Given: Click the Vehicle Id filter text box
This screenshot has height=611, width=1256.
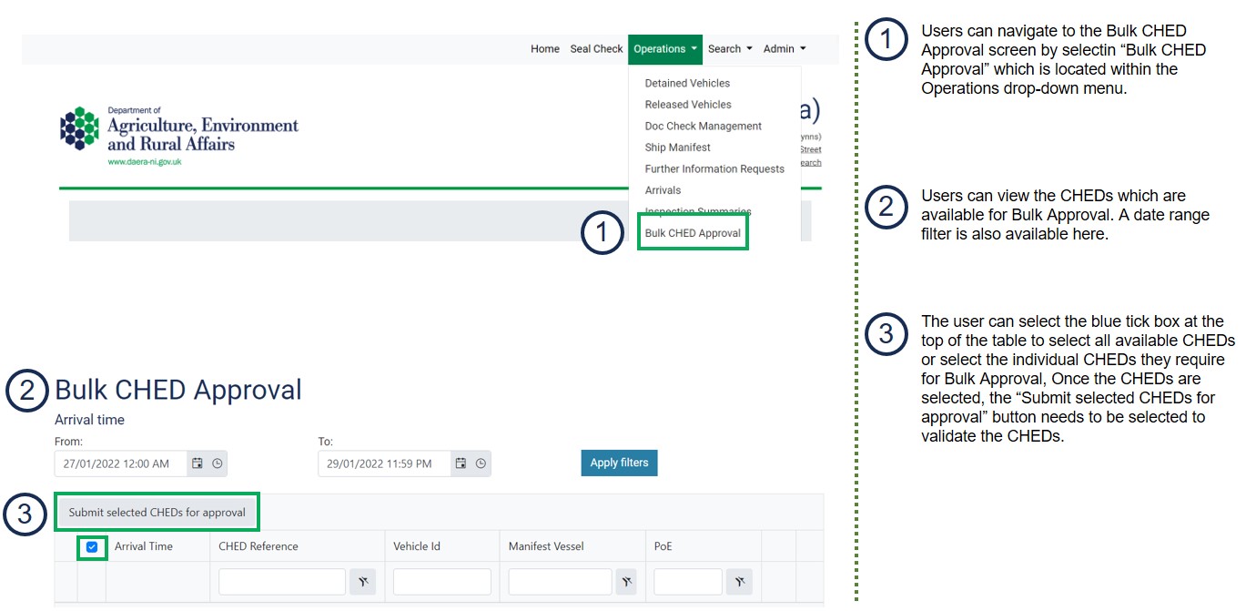Looking at the screenshot, I should (441, 583).
